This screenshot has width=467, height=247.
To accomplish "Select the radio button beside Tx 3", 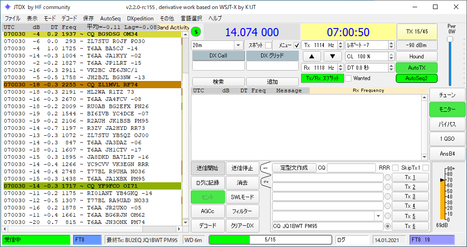I will click(388, 196).
